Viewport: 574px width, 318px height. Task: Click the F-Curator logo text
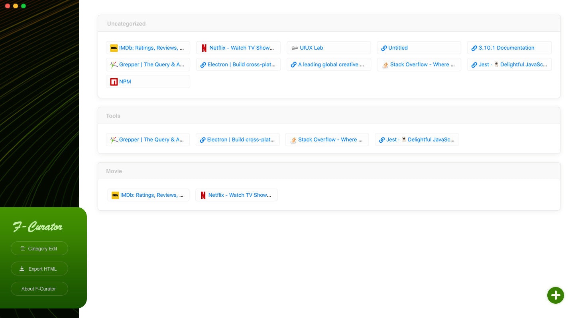coord(38,227)
